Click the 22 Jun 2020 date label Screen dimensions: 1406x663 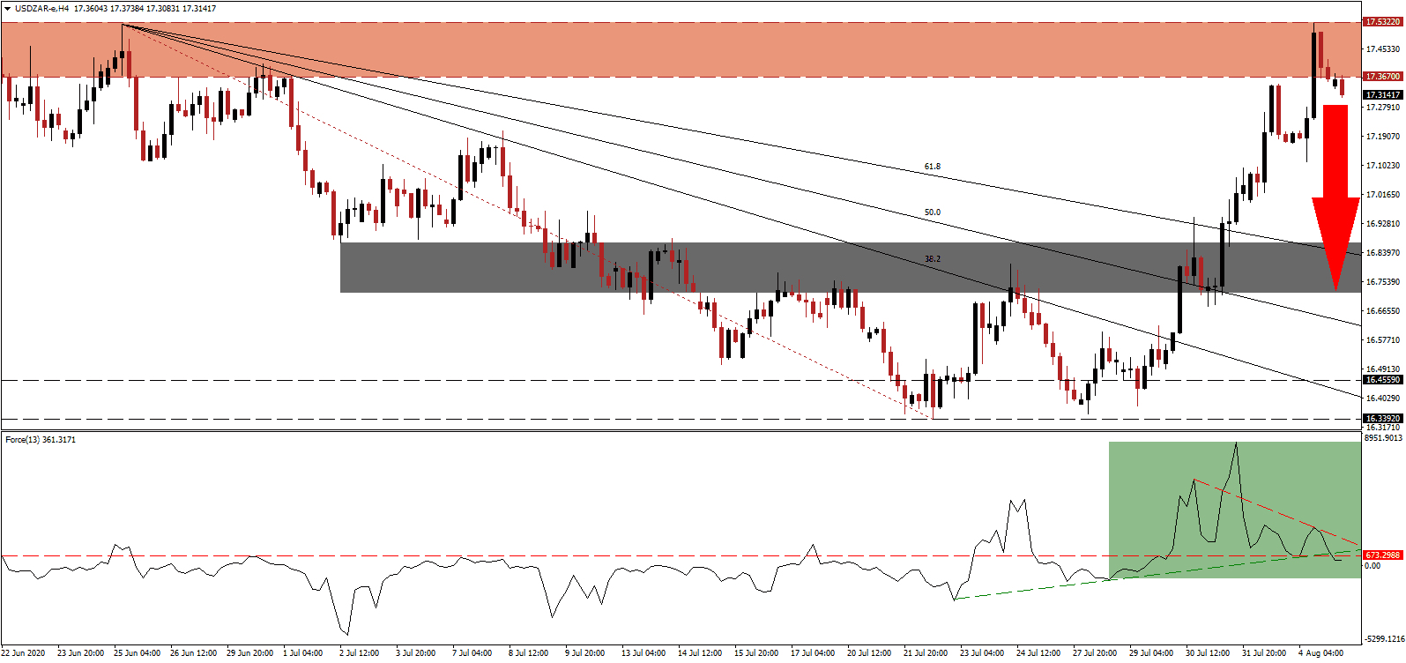click(23, 653)
